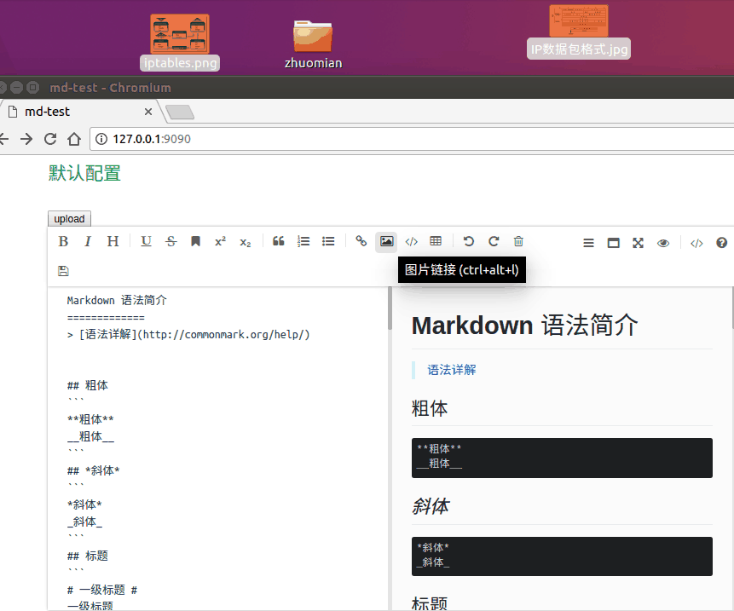Click the '*斜体*' code block in preview
The height and width of the screenshot is (611, 734).
tap(562, 556)
